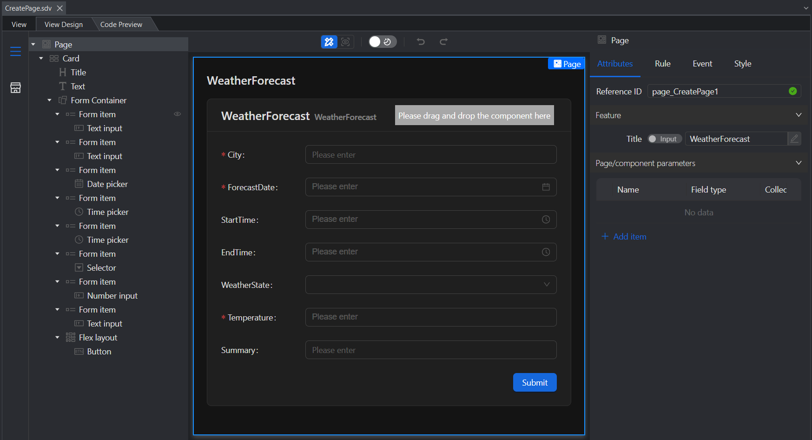Select the Date picker tree item
The height and width of the screenshot is (440, 812).
(107, 184)
